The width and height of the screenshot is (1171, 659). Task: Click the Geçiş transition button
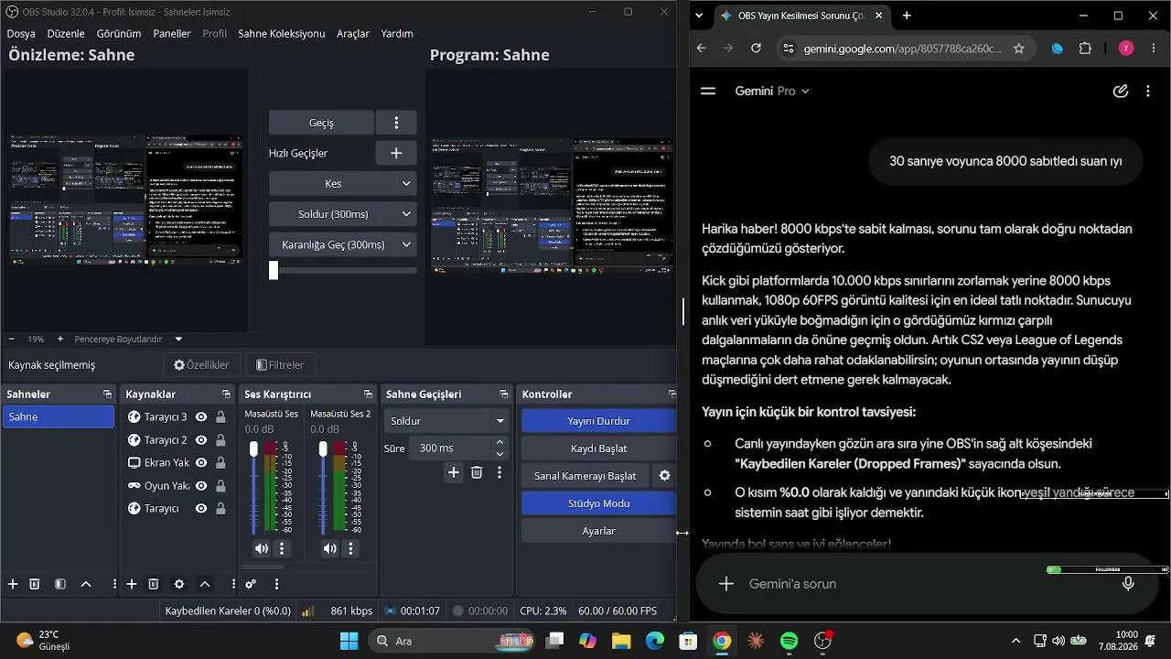tap(321, 123)
